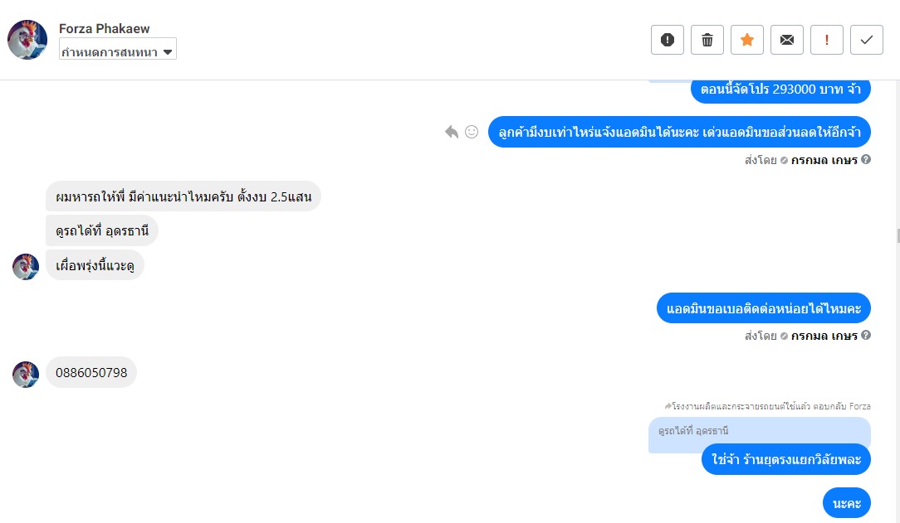The height and width of the screenshot is (523, 900).
Task: Add a reaction with the smiley icon
Action: click(x=472, y=132)
